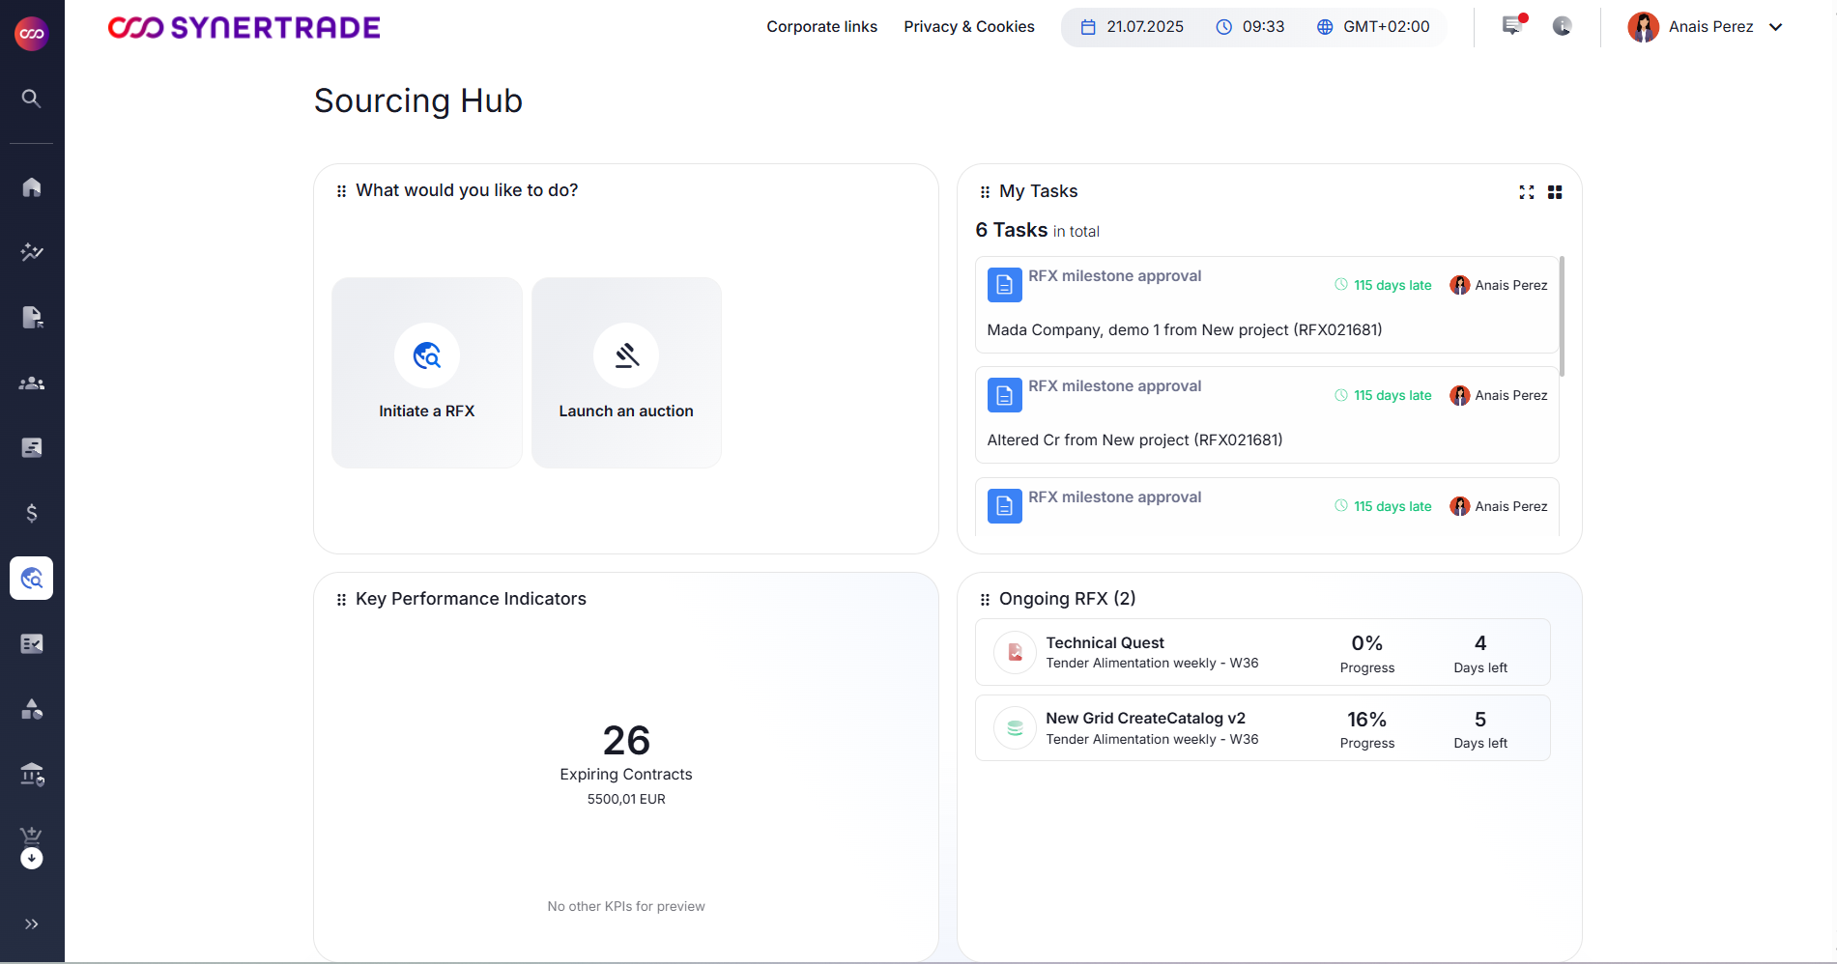Expand My Tasks widget to fullscreen
This screenshot has width=1837, height=964.
click(x=1527, y=192)
